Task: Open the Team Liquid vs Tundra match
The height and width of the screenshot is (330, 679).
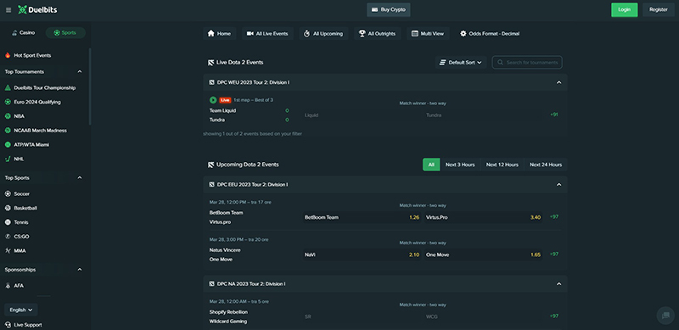Action: [x=249, y=115]
